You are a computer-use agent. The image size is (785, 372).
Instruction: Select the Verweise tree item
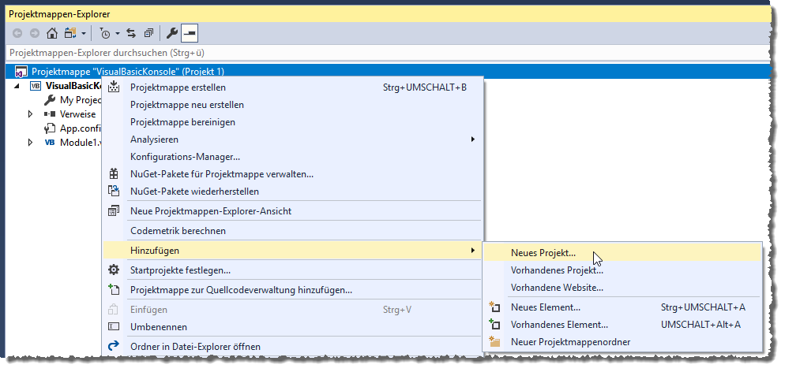coord(77,114)
